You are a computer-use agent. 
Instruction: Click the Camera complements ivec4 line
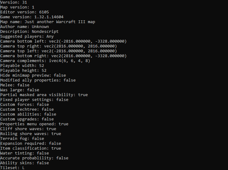coord(45,61)
